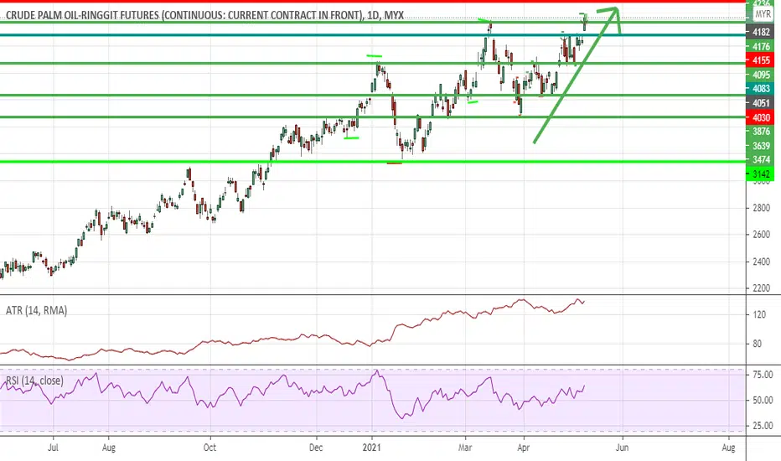Click the dark 4051 price label
Image resolution: width=781 pixels, height=461 pixels.
[x=761, y=103]
